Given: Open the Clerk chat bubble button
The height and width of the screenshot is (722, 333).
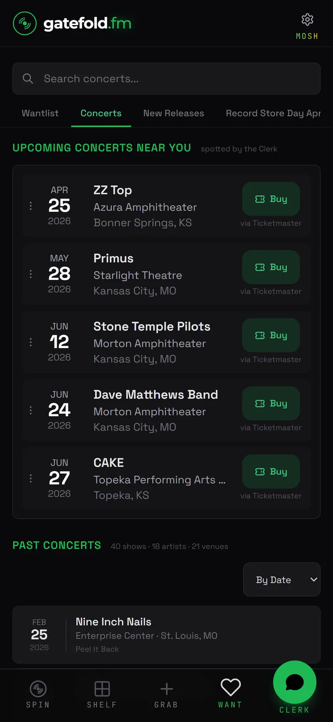Looking at the screenshot, I should 294,682.
